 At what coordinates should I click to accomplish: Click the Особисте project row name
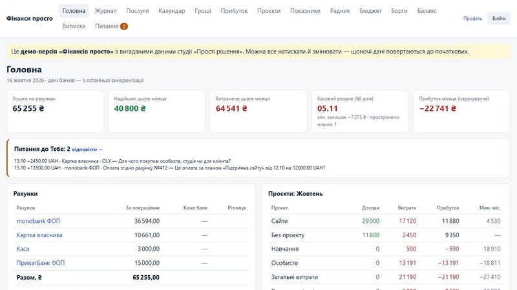(284, 263)
